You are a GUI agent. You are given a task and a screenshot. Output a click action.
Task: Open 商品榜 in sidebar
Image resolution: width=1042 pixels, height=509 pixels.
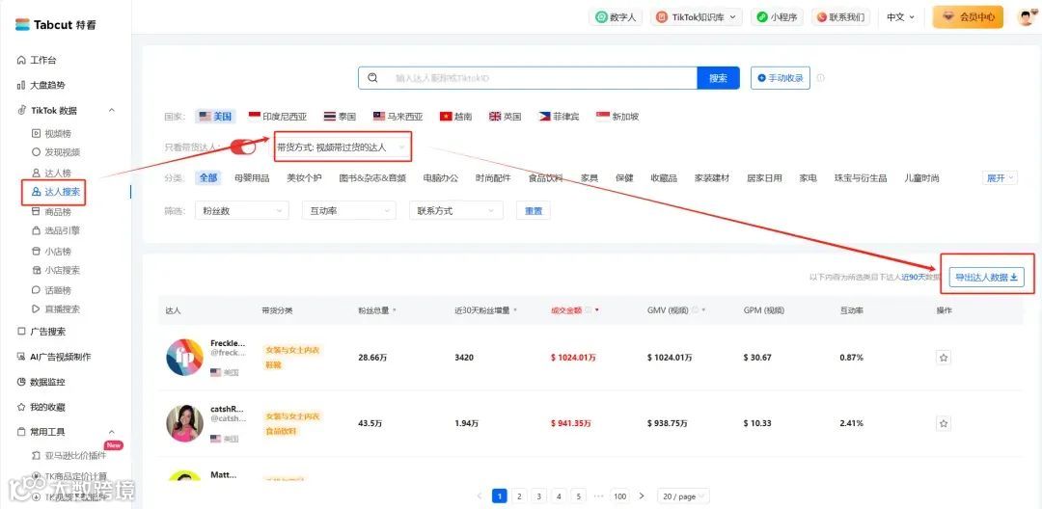point(51,212)
